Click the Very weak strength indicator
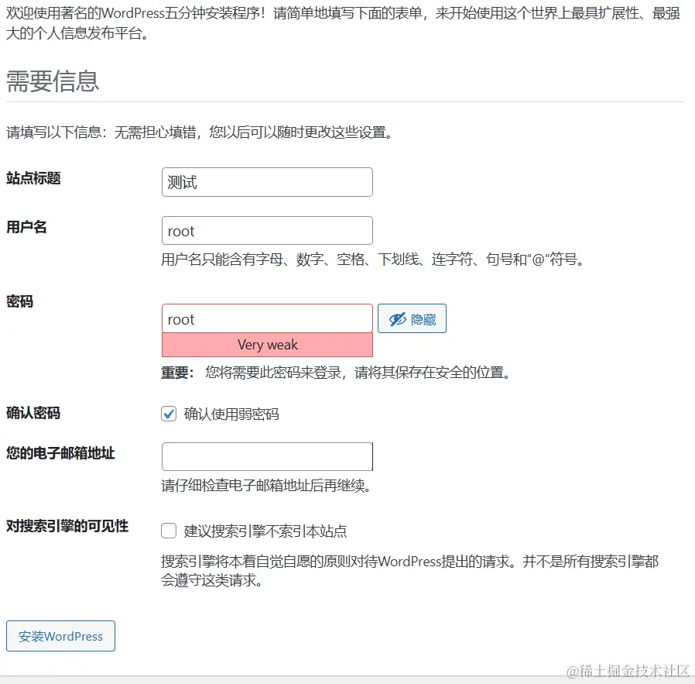Image resolution: width=695 pixels, height=684 pixels. (267, 345)
